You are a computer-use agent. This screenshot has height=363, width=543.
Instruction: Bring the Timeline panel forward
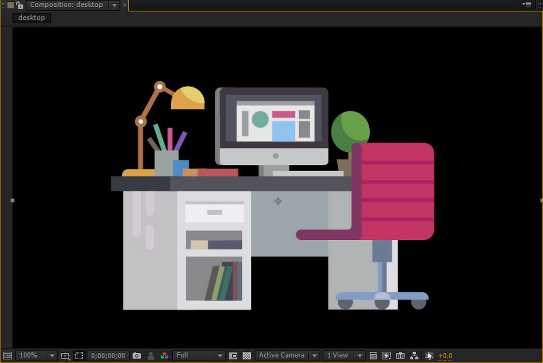point(400,355)
